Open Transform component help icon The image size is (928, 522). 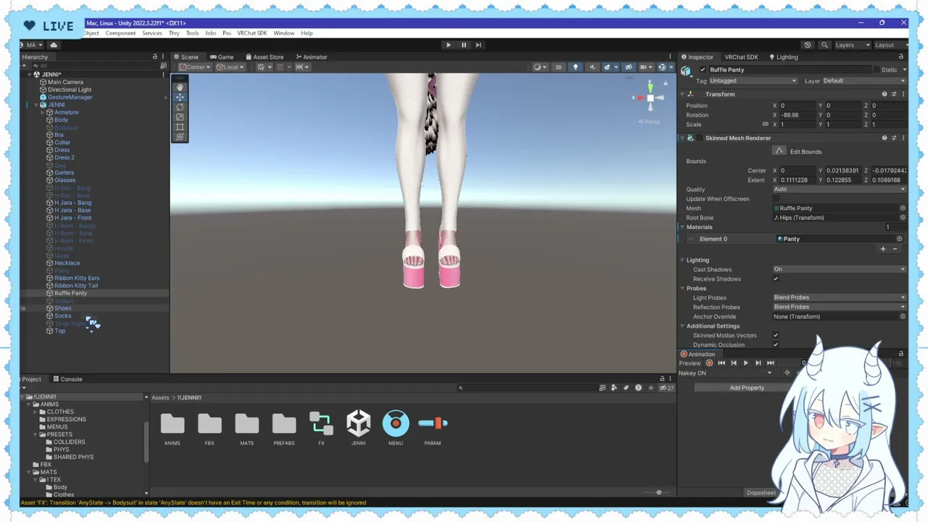884,94
